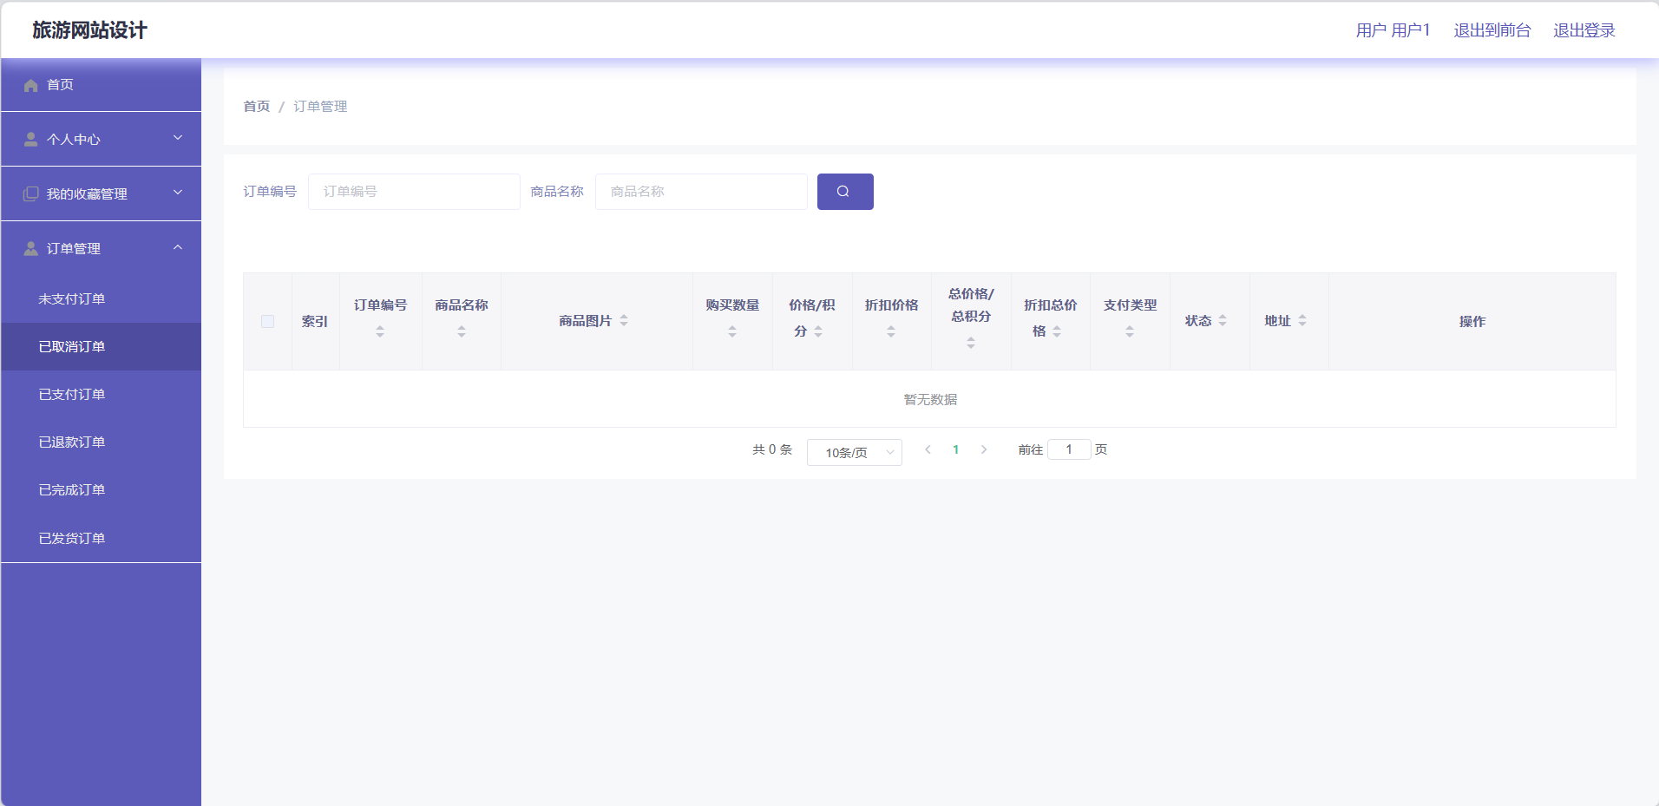This screenshot has width=1659, height=806.
Task: Go to next page arrow
Action: (x=984, y=449)
